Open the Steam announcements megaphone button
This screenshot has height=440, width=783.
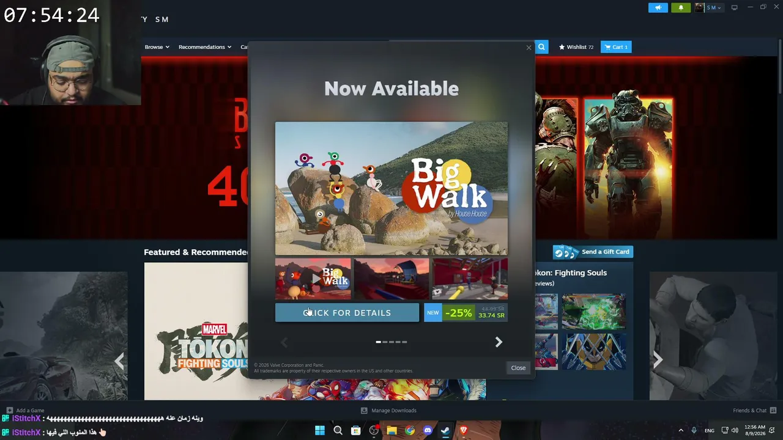point(658,8)
